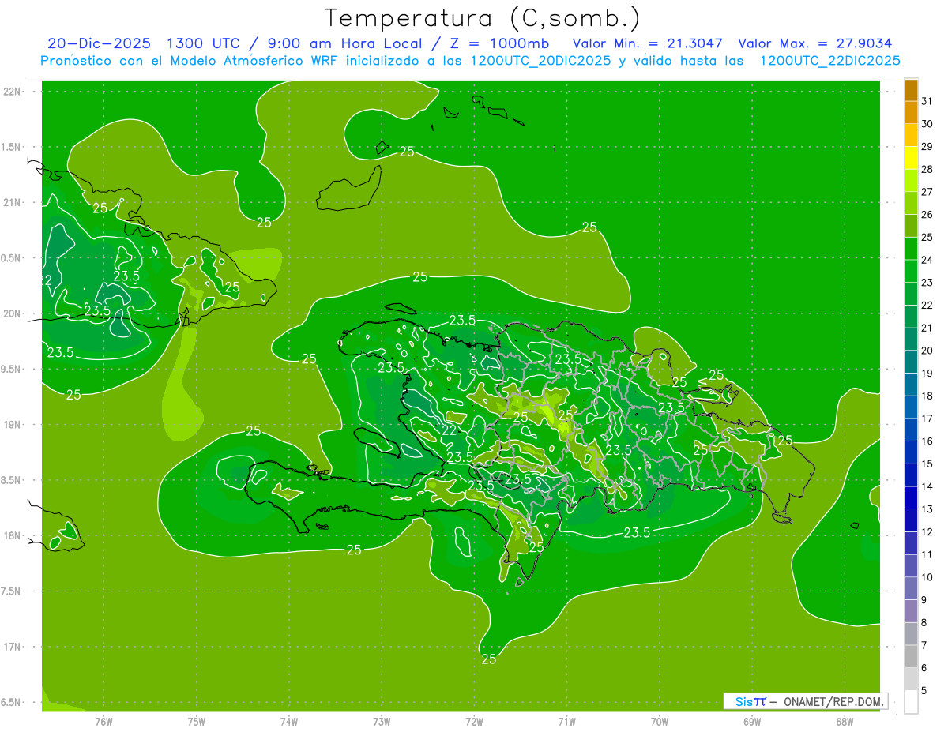Click the "17N" latitude label
The height and width of the screenshot is (732, 948).
pyautogui.click(x=12, y=648)
